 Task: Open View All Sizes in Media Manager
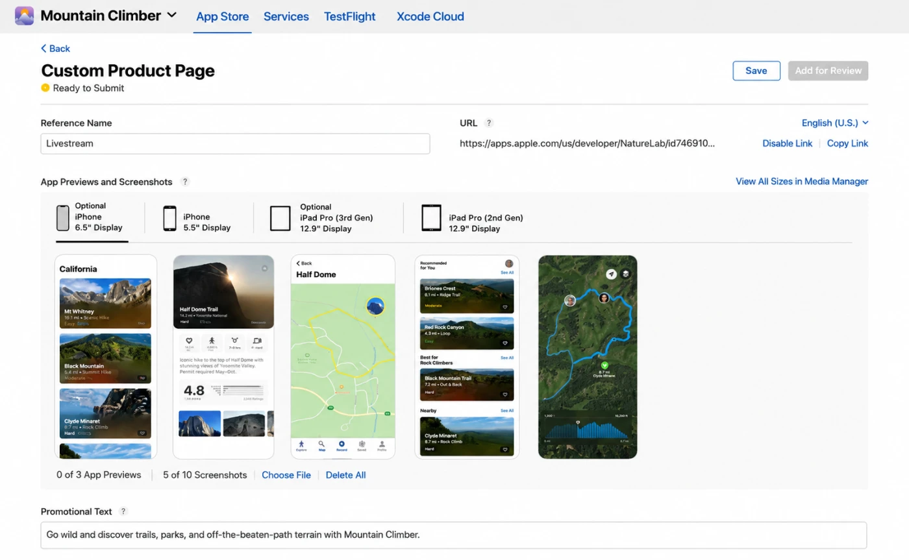(802, 181)
